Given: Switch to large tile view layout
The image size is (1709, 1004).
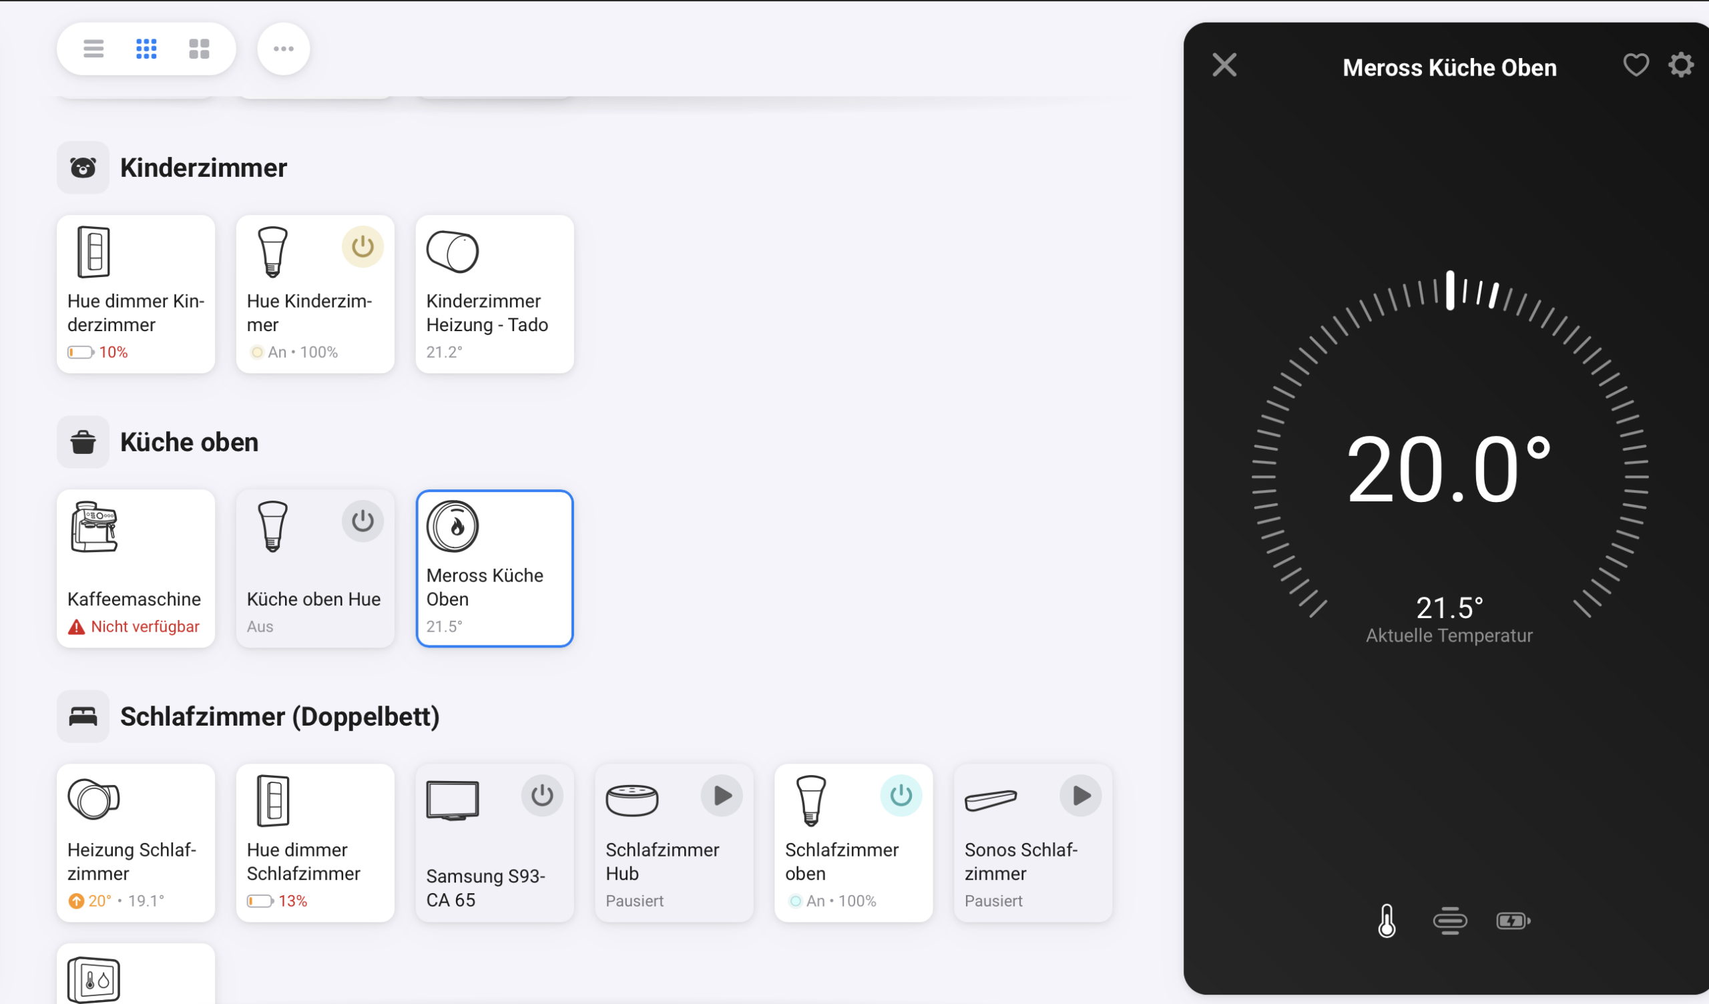Looking at the screenshot, I should pyautogui.click(x=199, y=49).
